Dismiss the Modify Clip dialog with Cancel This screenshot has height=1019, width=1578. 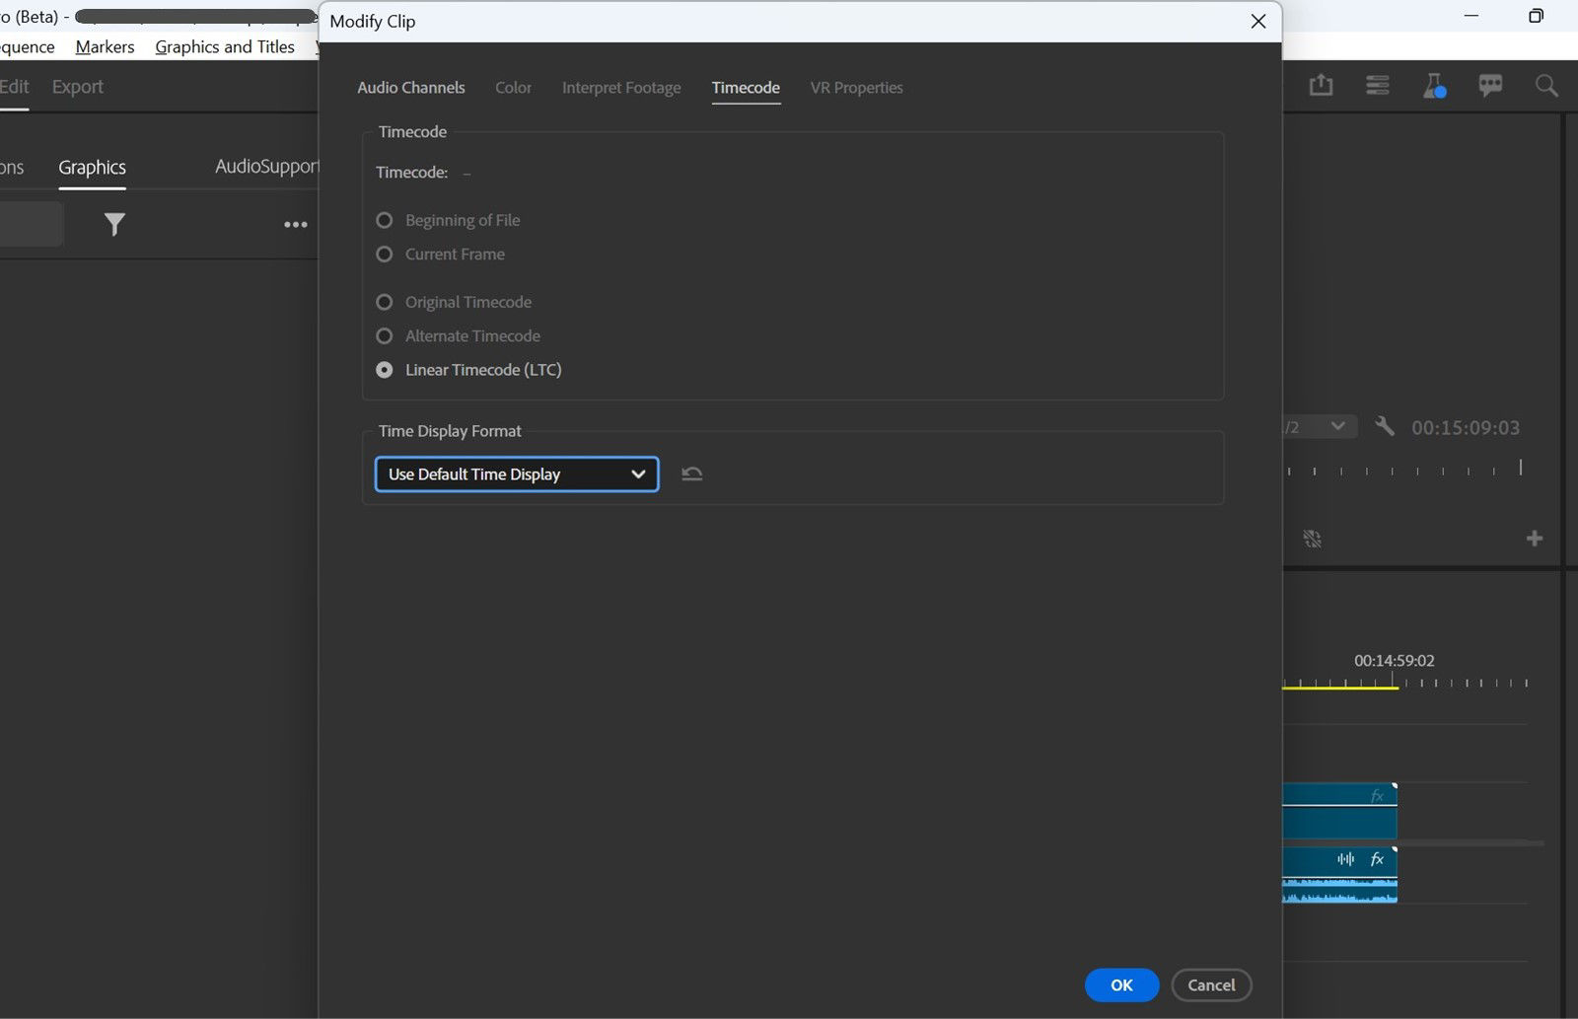pyautogui.click(x=1211, y=984)
